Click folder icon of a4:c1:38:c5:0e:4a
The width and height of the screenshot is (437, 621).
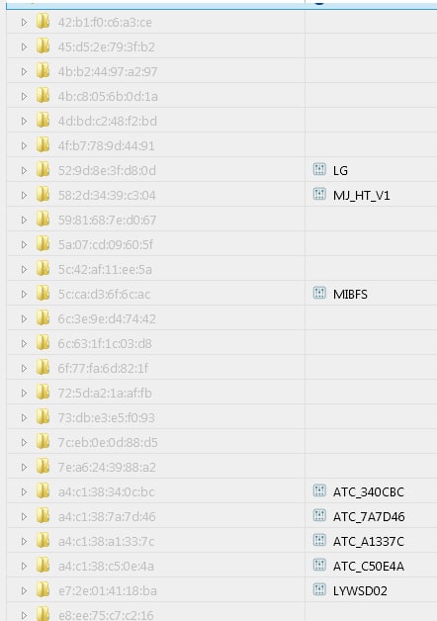coord(43,566)
